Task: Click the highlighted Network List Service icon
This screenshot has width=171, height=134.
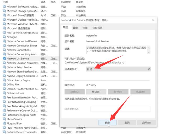Action: (4, 59)
